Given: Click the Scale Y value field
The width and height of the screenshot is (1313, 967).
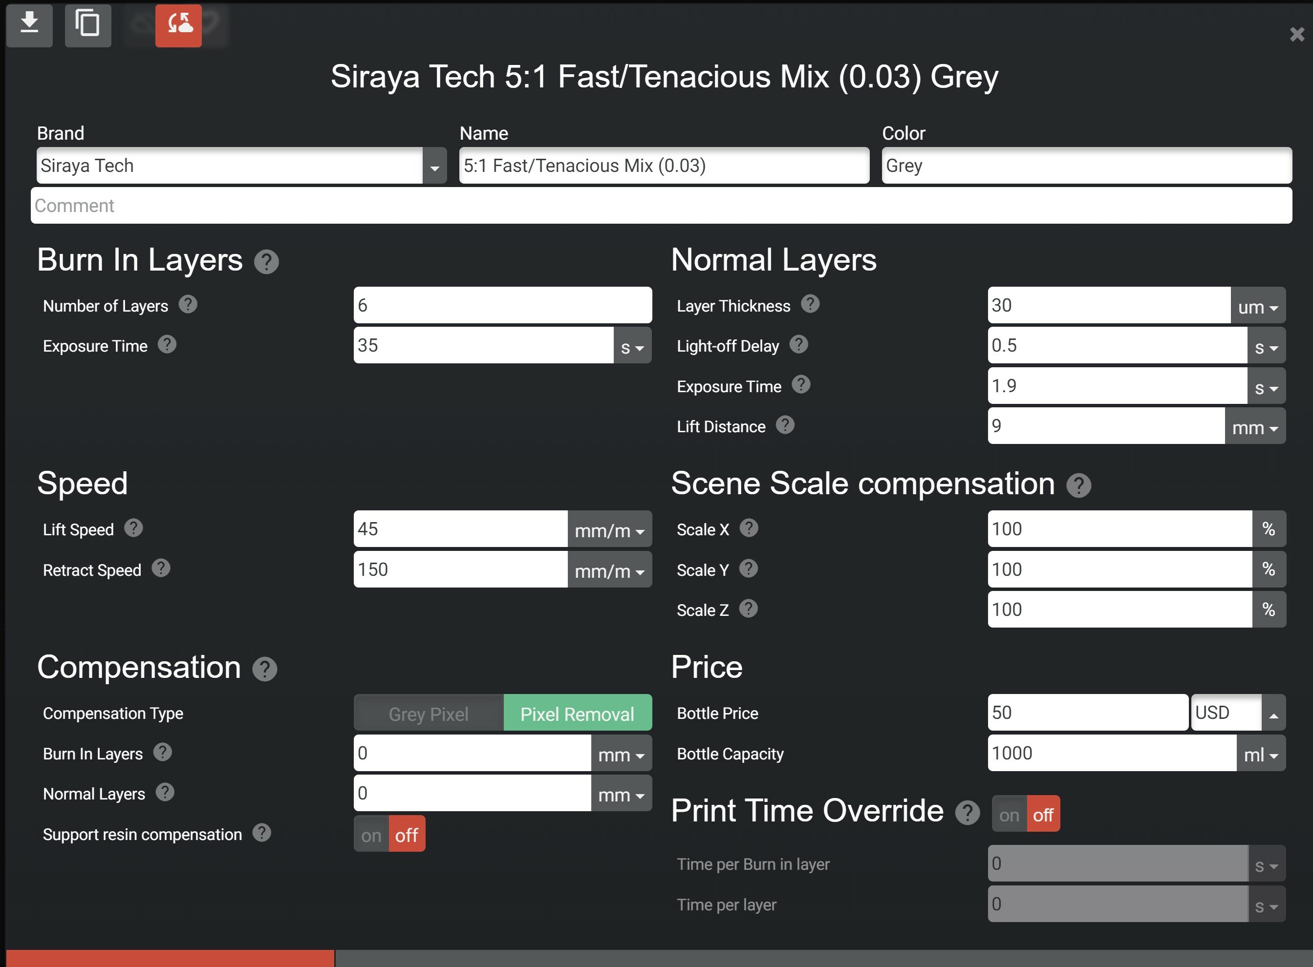Looking at the screenshot, I should tap(1120, 569).
